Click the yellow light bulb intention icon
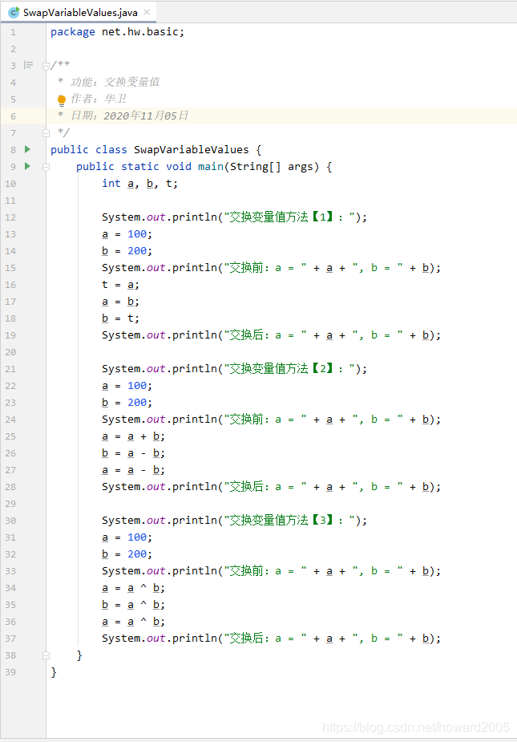Viewport: 517px width, 742px height. 62,99
